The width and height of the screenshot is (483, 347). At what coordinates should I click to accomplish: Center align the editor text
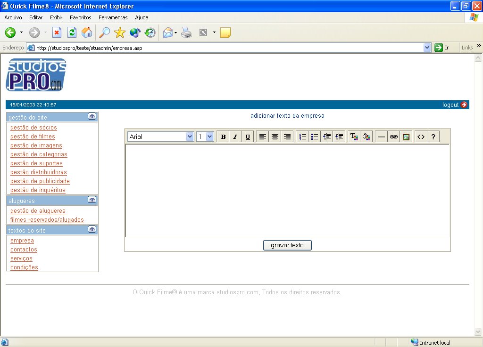point(275,137)
